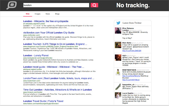
Task: Switch to the Images tab
Action: point(37,14)
